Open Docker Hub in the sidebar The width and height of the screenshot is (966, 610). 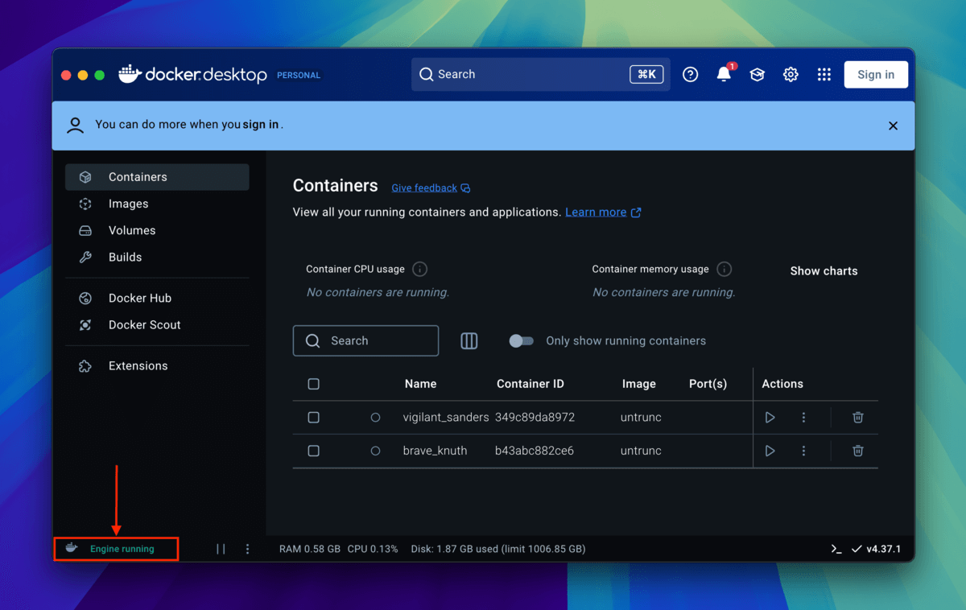click(157, 298)
